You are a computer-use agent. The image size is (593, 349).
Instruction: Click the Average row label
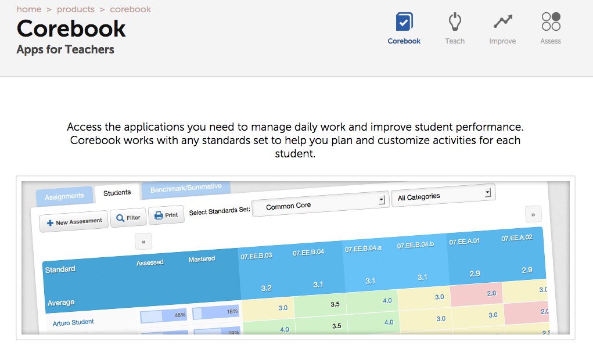(x=61, y=303)
